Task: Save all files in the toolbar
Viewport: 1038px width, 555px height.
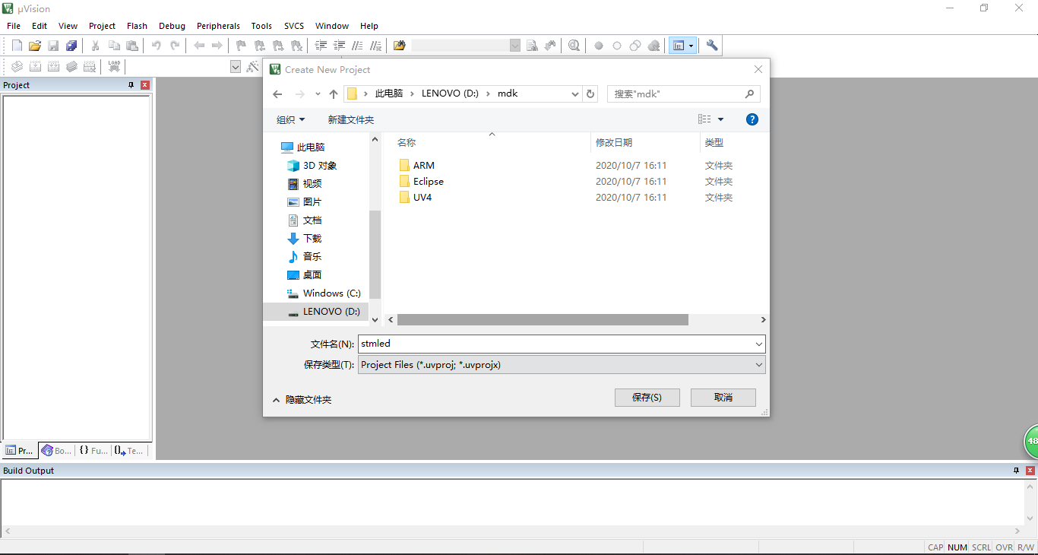Action: click(71, 46)
